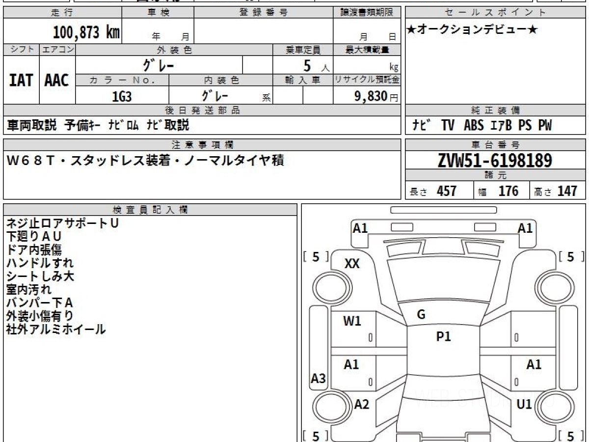Select the 幅 176 dimension cell
Screen dimensions: 589x442
tap(501, 191)
